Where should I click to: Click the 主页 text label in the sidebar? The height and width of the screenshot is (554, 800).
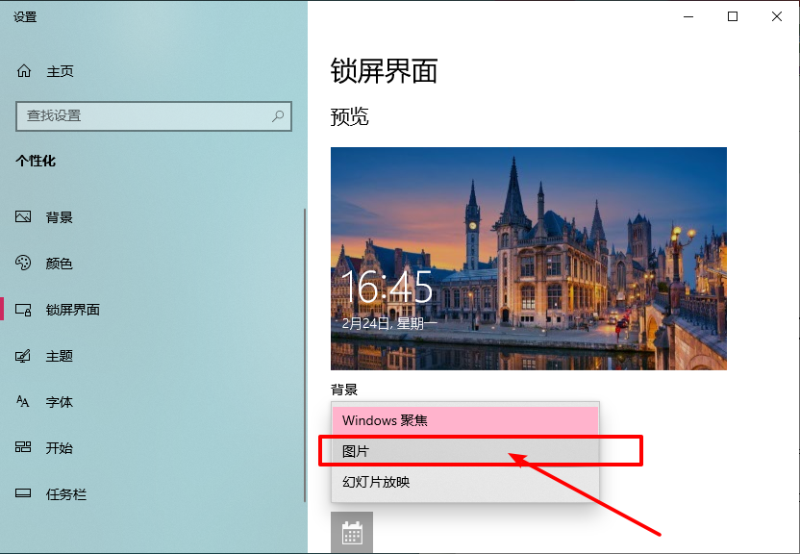tap(60, 71)
